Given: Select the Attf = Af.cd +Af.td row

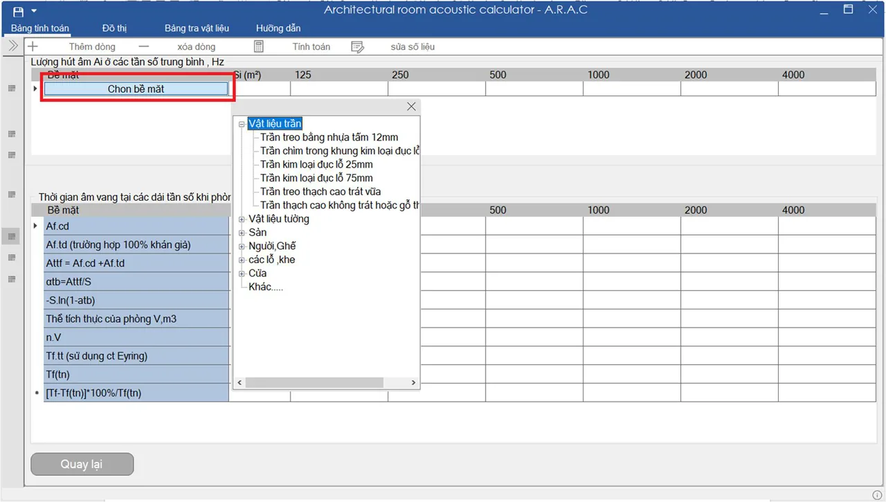Looking at the screenshot, I should pyautogui.click(x=136, y=263).
